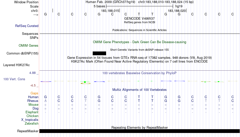The image size is (240, 137).
Task: Click Publications: Sequences in Scientific Articles title
Action: (139, 30)
